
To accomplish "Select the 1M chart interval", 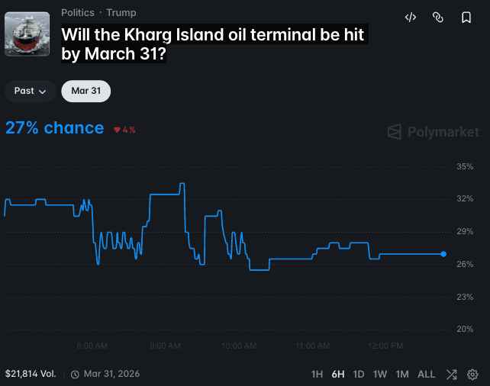I will click(x=402, y=375).
